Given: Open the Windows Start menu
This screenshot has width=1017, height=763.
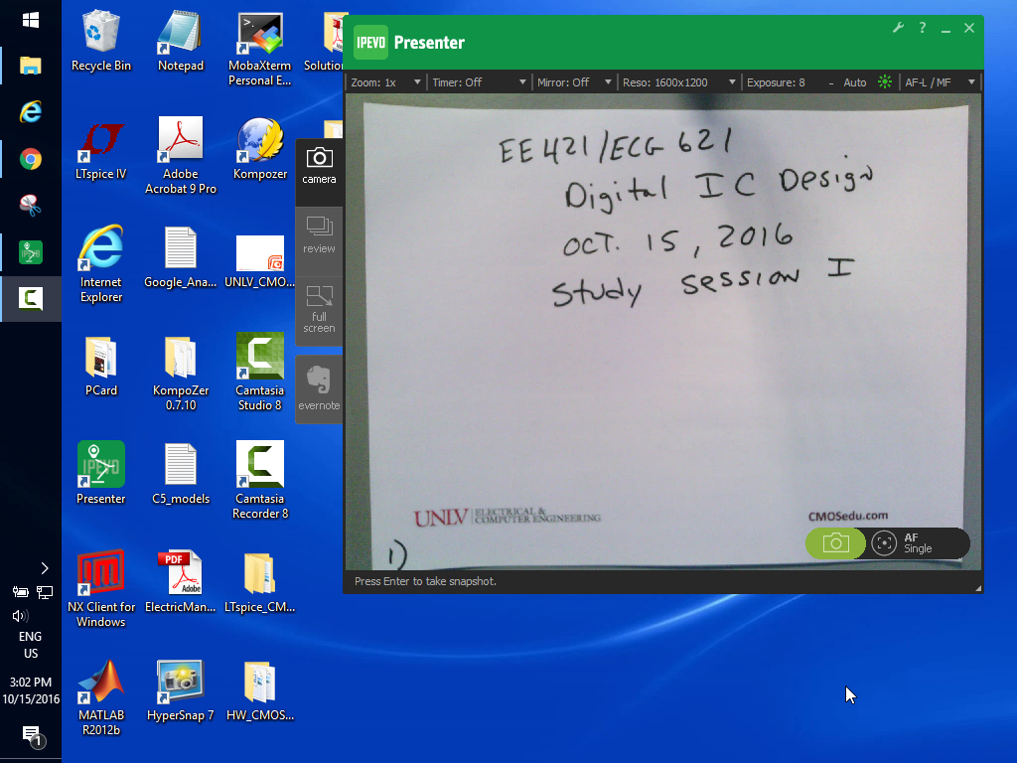Looking at the screenshot, I should [x=31, y=21].
